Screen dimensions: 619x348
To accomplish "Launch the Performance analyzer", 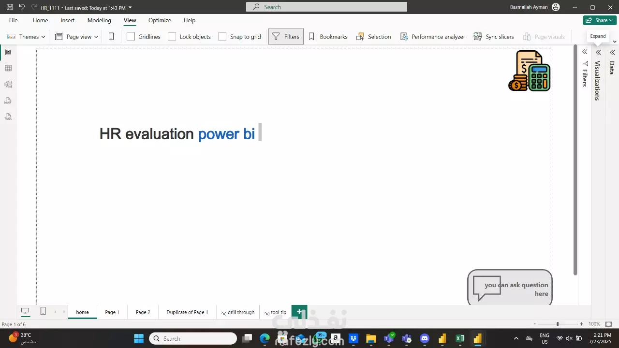I will click(433, 37).
